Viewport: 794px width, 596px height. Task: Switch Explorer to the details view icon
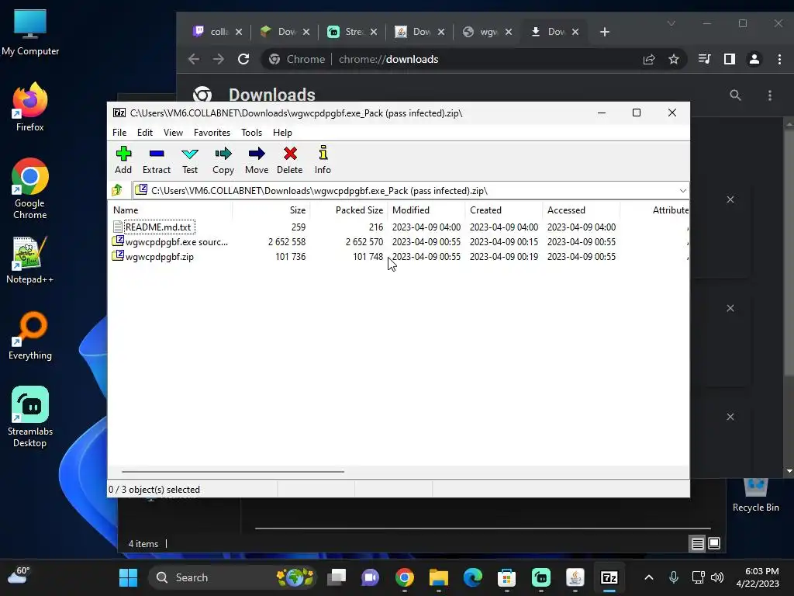(697, 544)
